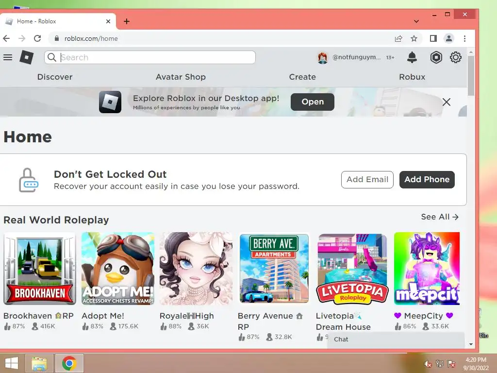
Task: Expand the Chrome tab search chevron
Action: [x=416, y=21]
